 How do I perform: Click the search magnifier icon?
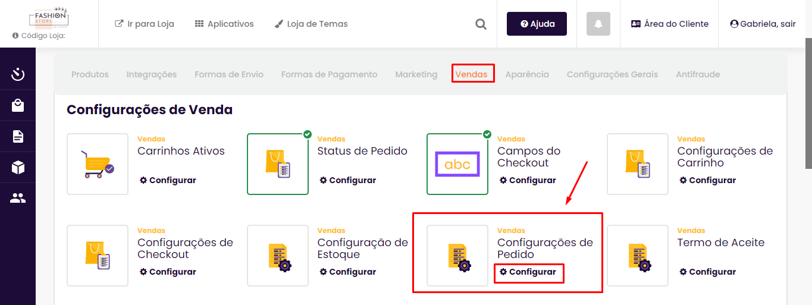[481, 24]
